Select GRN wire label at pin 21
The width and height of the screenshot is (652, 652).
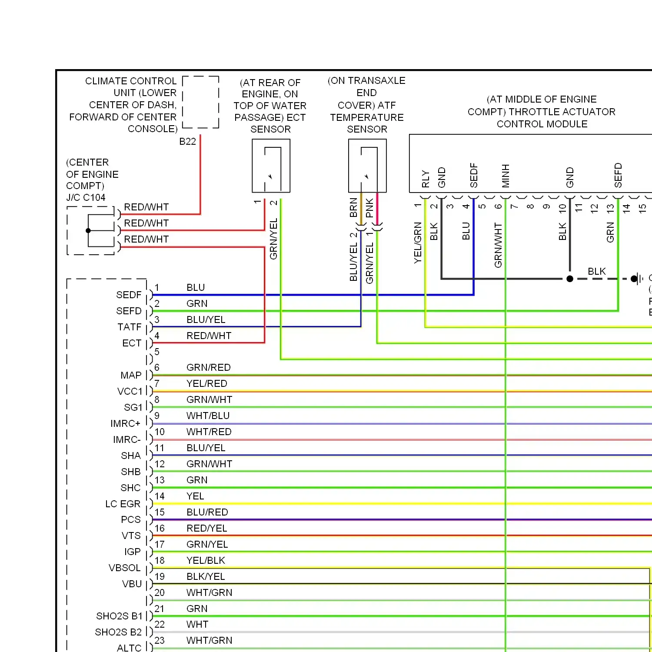click(x=197, y=609)
